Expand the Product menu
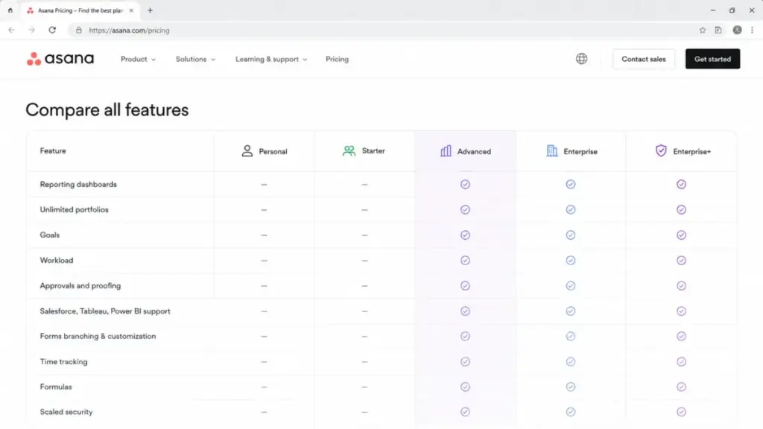Viewport: 763px width, 429px height. tap(138, 59)
